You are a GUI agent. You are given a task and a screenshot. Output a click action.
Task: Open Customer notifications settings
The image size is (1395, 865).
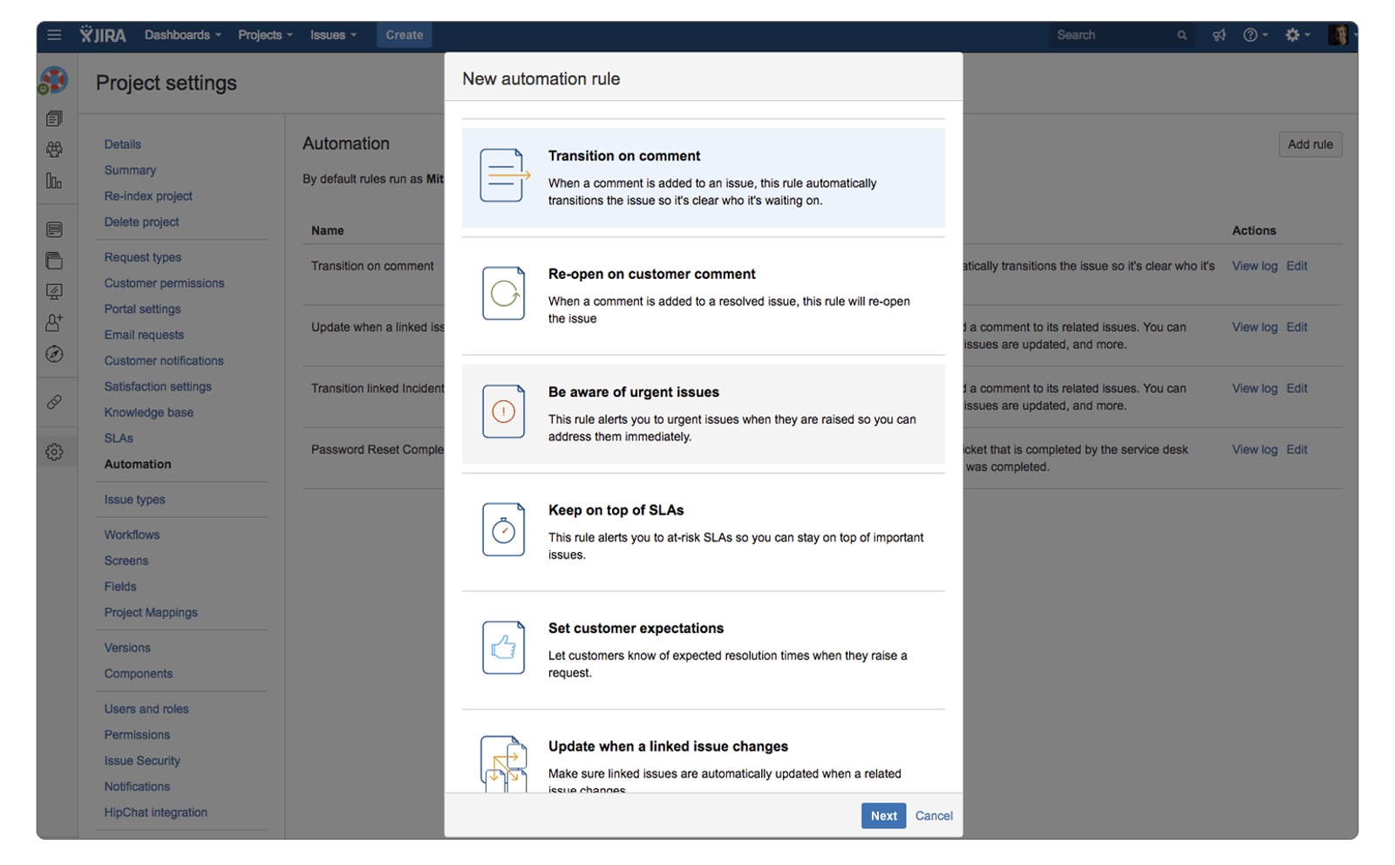click(x=164, y=361)
